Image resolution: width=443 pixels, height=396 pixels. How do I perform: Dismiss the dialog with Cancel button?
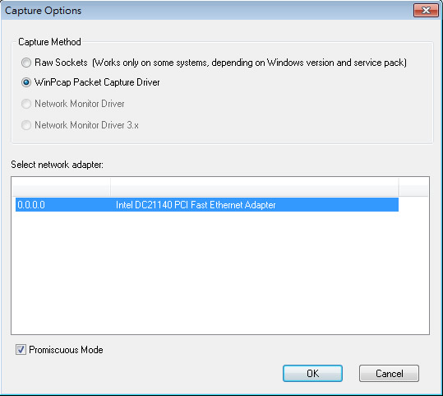point(389,373)
